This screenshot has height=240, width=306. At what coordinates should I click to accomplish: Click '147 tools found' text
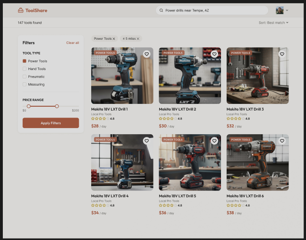coord(30,23)
